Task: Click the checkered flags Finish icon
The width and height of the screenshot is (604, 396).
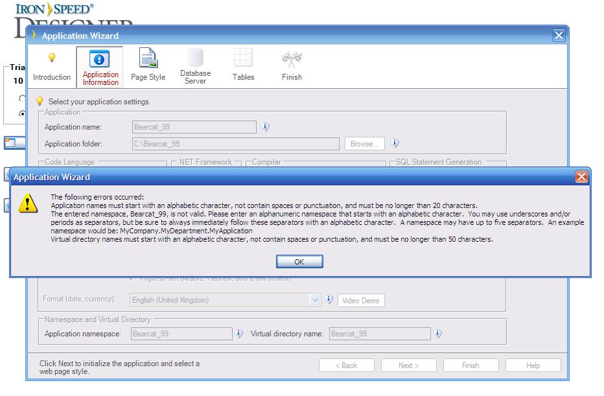Action: coord(292,59)
